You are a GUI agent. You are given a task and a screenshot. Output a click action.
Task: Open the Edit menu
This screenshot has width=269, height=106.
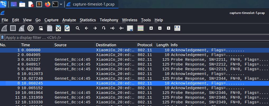(x=15, y=20)
